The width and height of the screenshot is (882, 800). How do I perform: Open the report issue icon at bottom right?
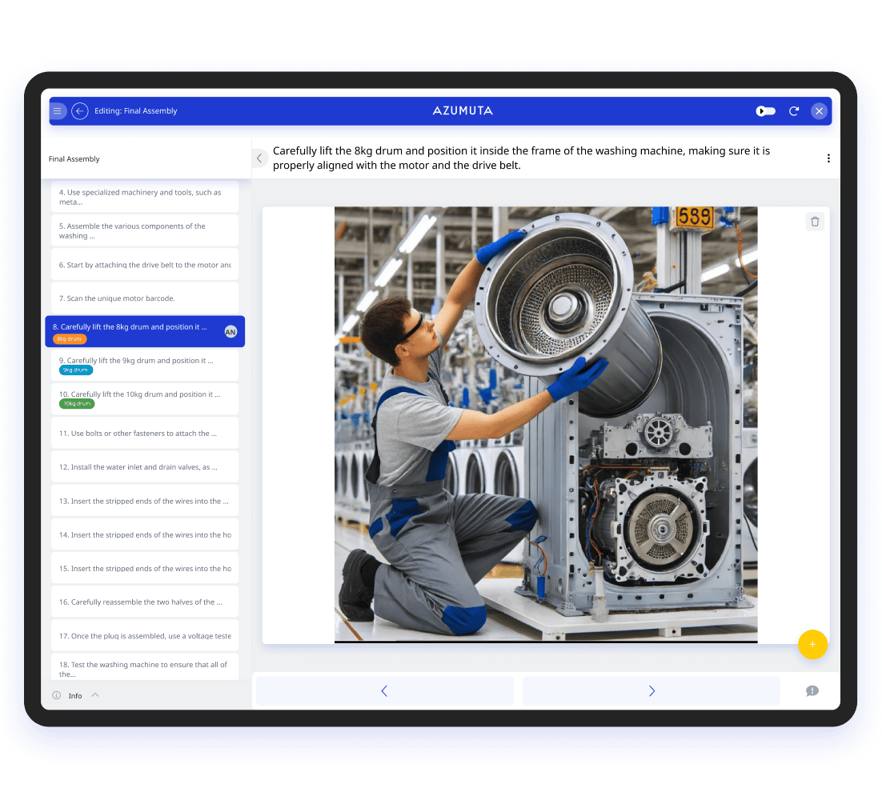point(812,690)
